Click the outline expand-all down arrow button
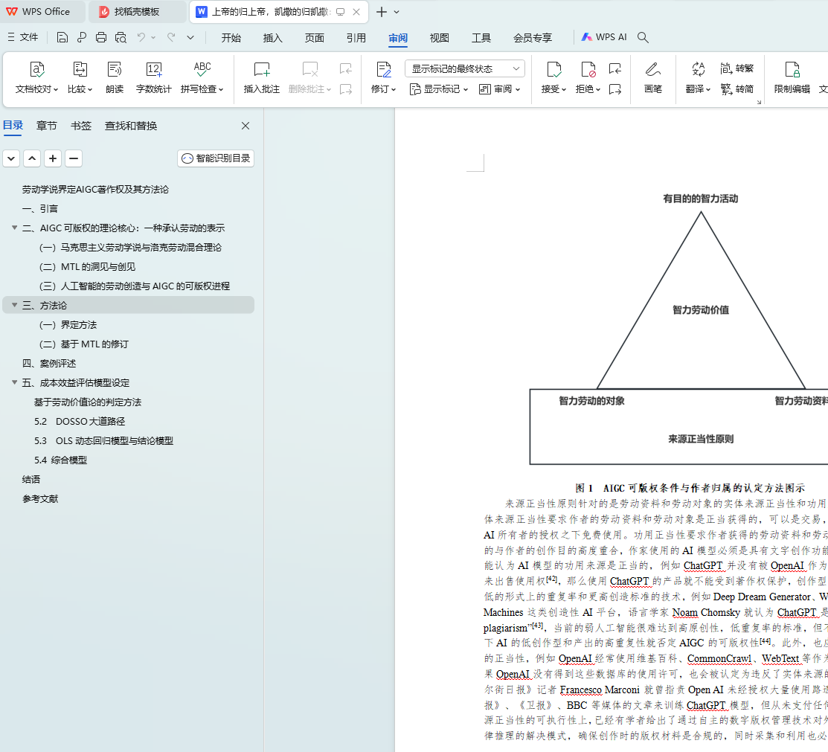The height and width of the screenshot is (752, 828). (11, 158)
